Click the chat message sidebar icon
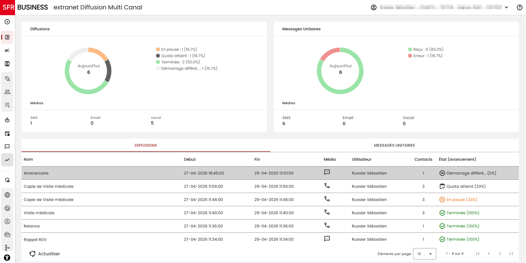The height and width of the screenshot is (263, 526). click(x=7, y=147)
